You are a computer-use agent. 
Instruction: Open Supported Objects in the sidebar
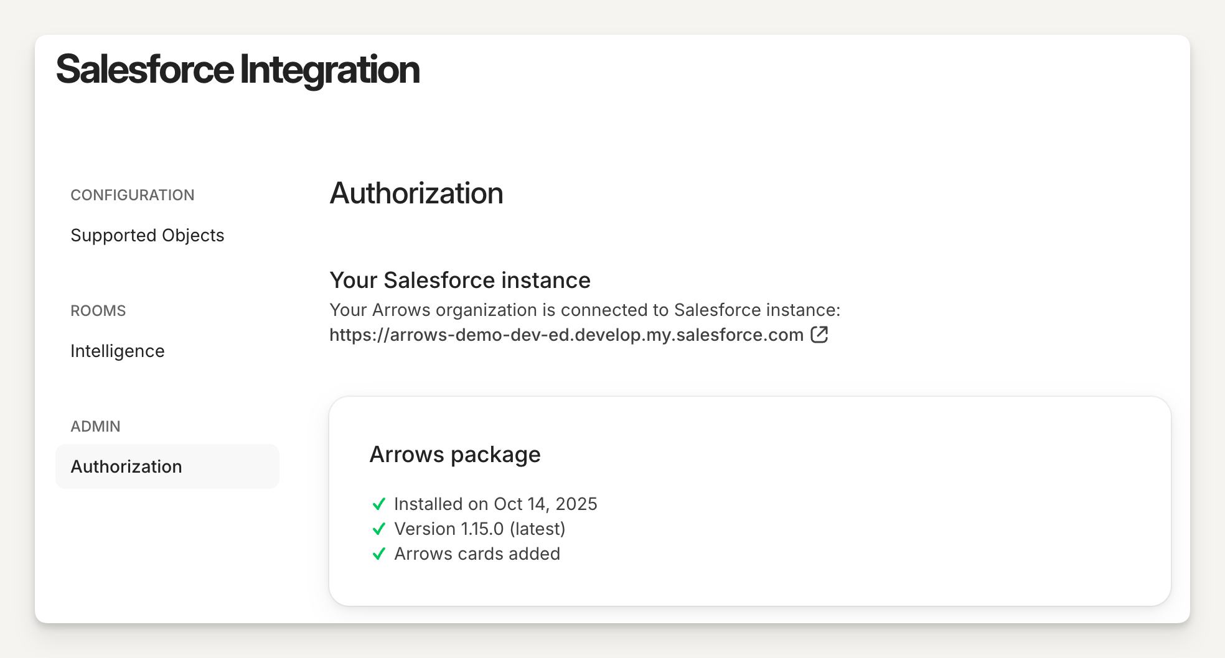tap(148, 235)
